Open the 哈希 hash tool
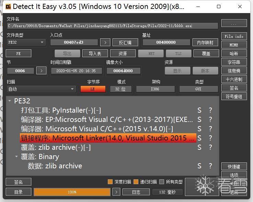This screenshot has width=253, height=202. tap(234, 54)
